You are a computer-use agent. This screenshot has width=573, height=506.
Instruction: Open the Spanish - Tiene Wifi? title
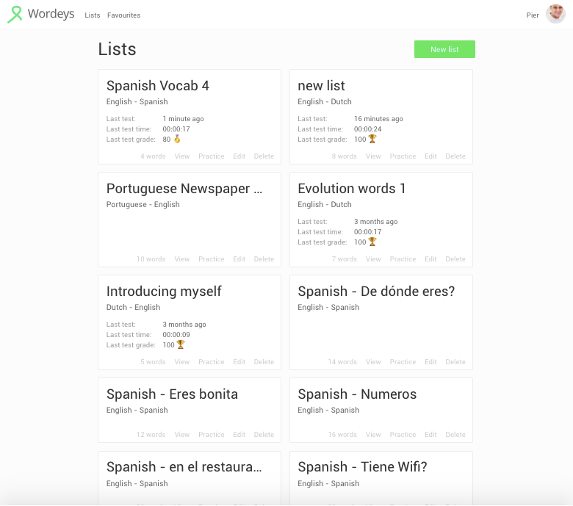(362, 467)
